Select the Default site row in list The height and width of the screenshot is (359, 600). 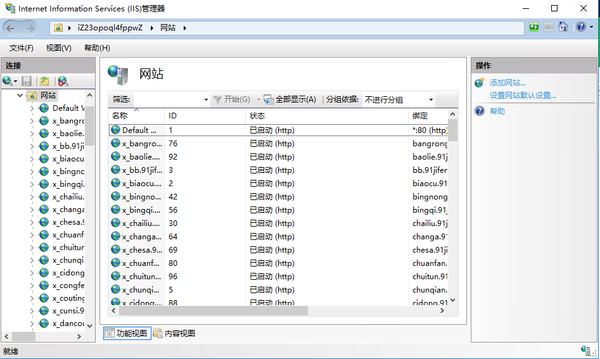[x=278, y=130]
